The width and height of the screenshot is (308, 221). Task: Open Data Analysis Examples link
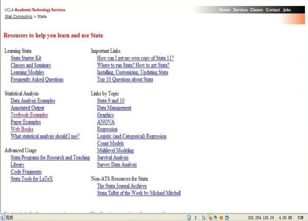[x=33, y=101]
